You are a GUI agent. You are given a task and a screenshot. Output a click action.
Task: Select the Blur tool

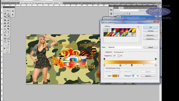5,29
